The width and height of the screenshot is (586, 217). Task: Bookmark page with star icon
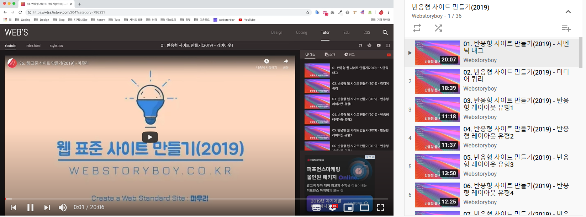(308, 12)
